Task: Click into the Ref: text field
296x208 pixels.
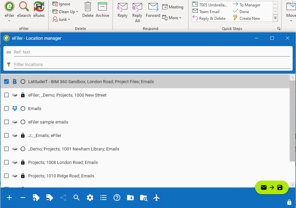Action: pyautogui.click(x=152, y=52)
